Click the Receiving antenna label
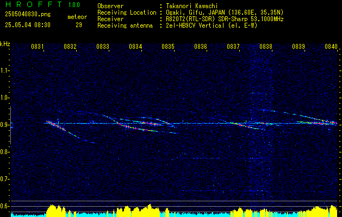This screenshot has width=342, height=217. [125, 25]
